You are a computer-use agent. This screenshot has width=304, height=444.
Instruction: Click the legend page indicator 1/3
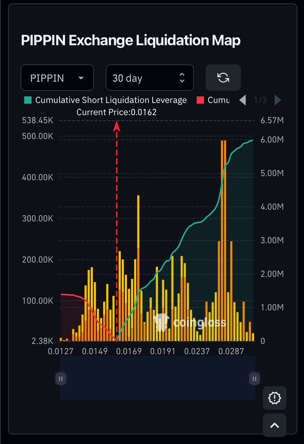tap(260, 100)
